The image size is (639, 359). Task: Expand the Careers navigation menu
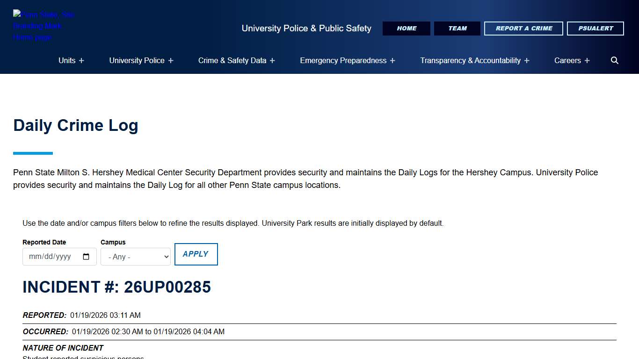572,60
